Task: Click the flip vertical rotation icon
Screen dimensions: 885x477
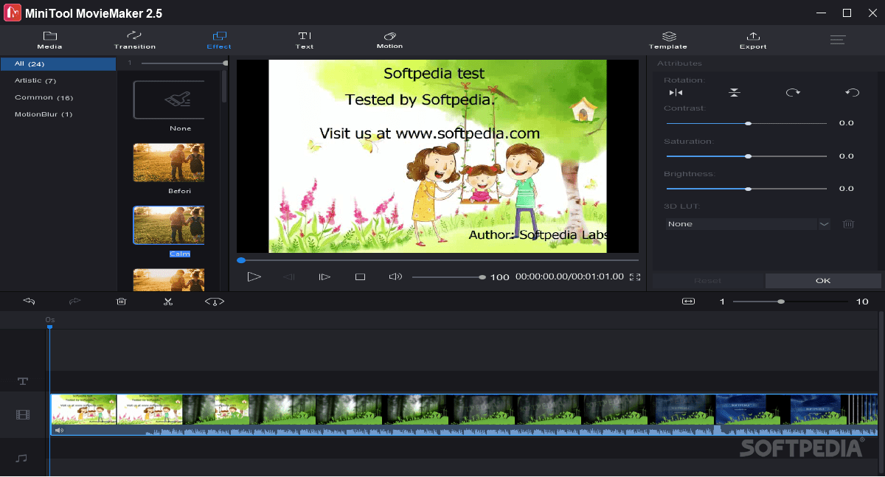Action: tap(734, 93)
